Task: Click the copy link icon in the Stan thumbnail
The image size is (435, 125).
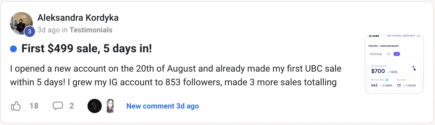Action: point(418,36)
